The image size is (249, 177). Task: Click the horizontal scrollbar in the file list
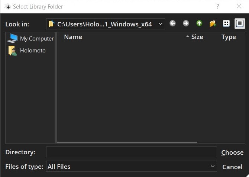pos(127,142)
